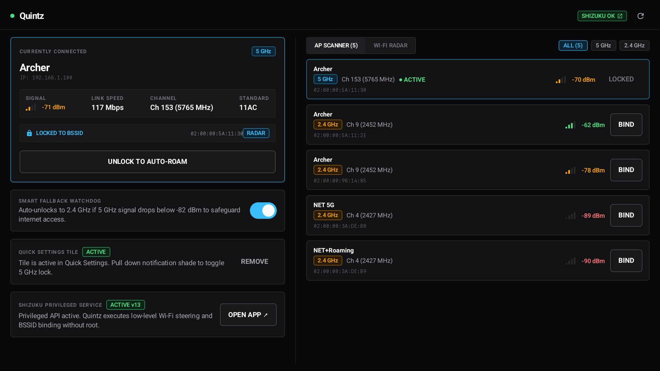This screenshot has width=660, height=371.
Task: Click the lock icon next to LOCKED TO BSSID
Action: pyautogui.click(x=29, y=133)
